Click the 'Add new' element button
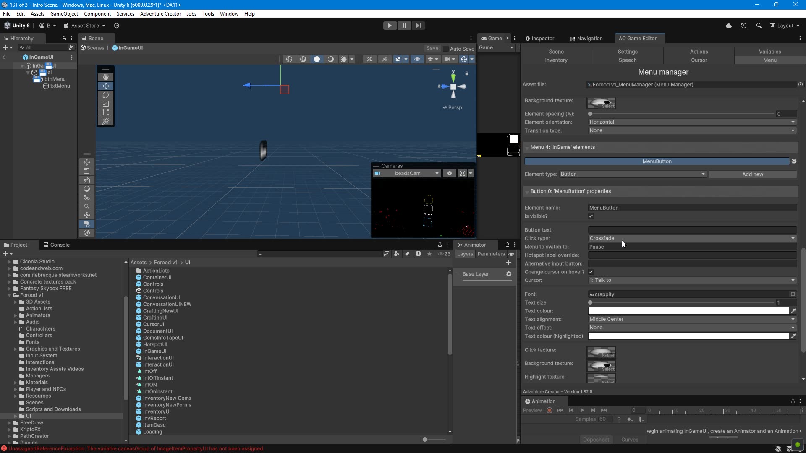The width and height of the screenshot is (806, 453). 752,174
